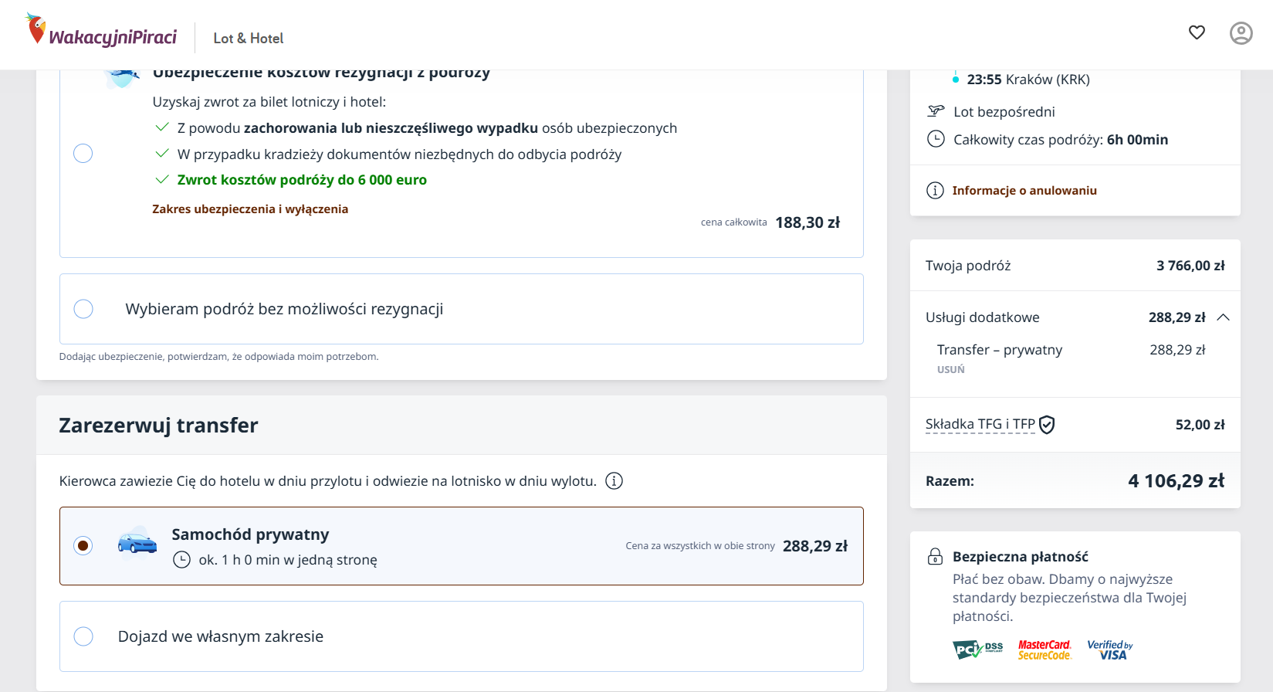Click the Zarezerwuj transfer section heading
This screenshot has height=692, width=1273.
(158, 426)
